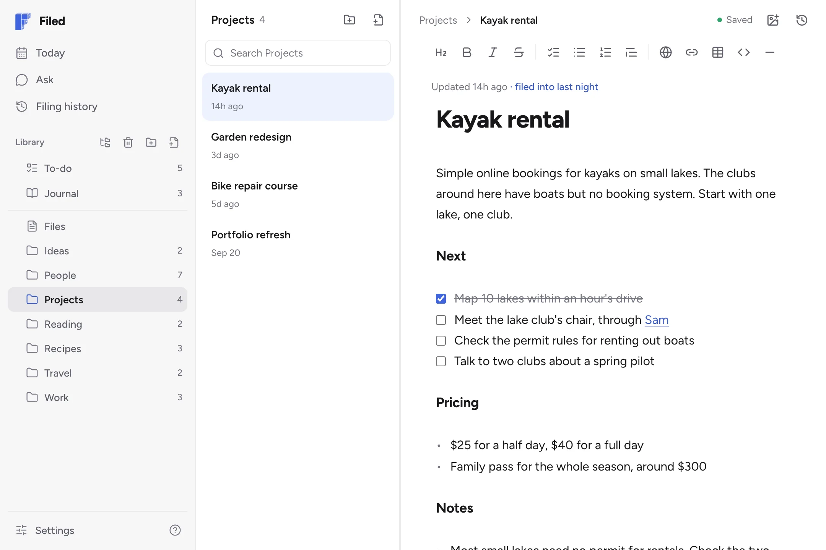Open the Portfolio refresh note
Image resolution: width=826 pixels, height=550 pixels.
pyautogui.click(x=298, y=243)
